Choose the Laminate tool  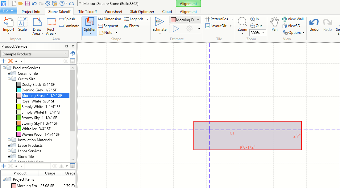69,26
